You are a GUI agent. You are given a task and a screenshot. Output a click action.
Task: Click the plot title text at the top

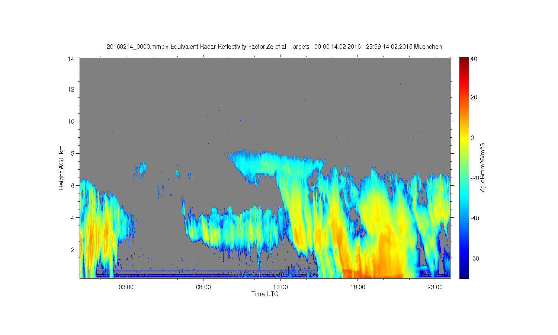[274, 47]
